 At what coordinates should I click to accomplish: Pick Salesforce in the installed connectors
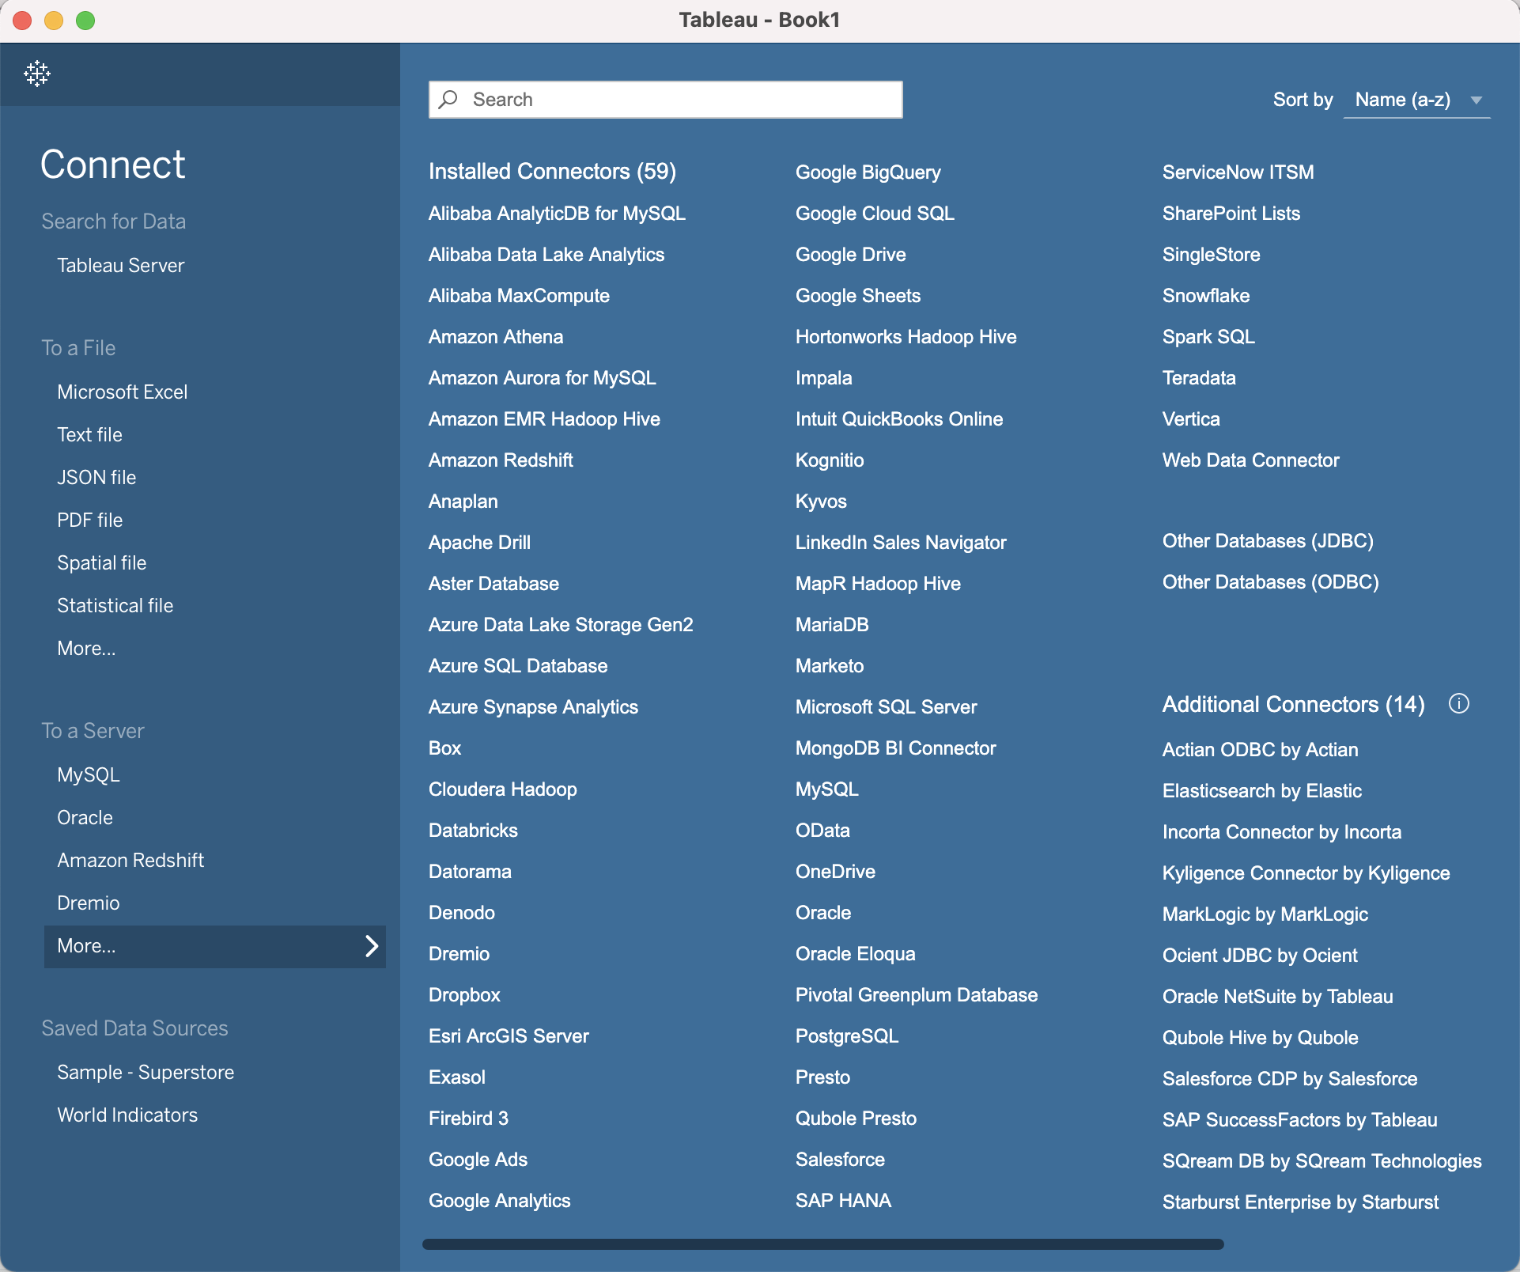(840, 1160)
